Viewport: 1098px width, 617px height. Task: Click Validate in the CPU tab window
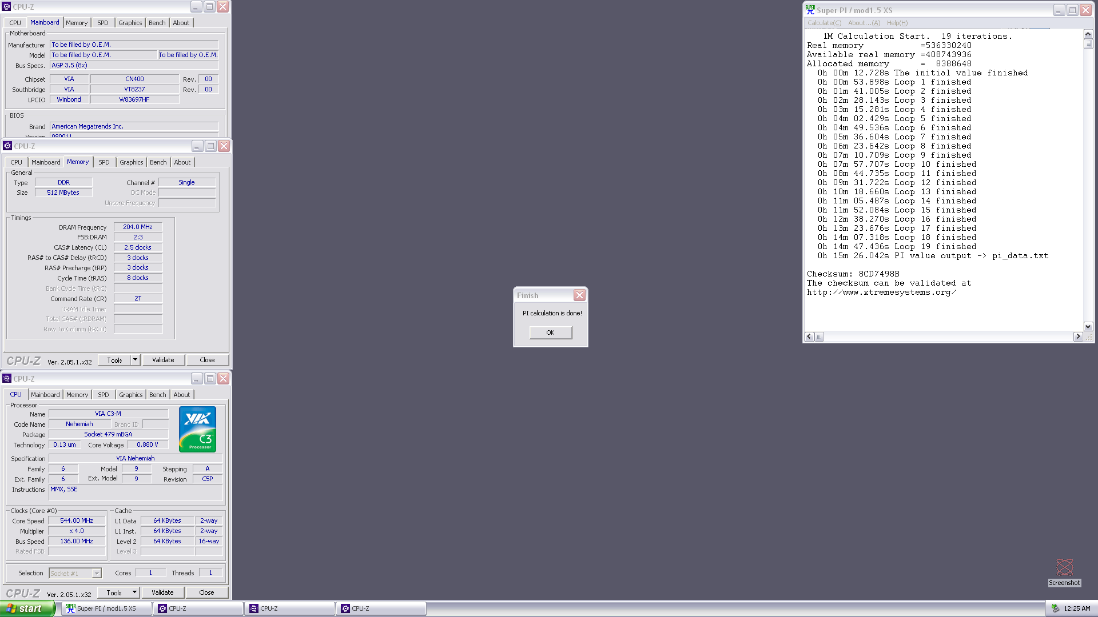162,592
